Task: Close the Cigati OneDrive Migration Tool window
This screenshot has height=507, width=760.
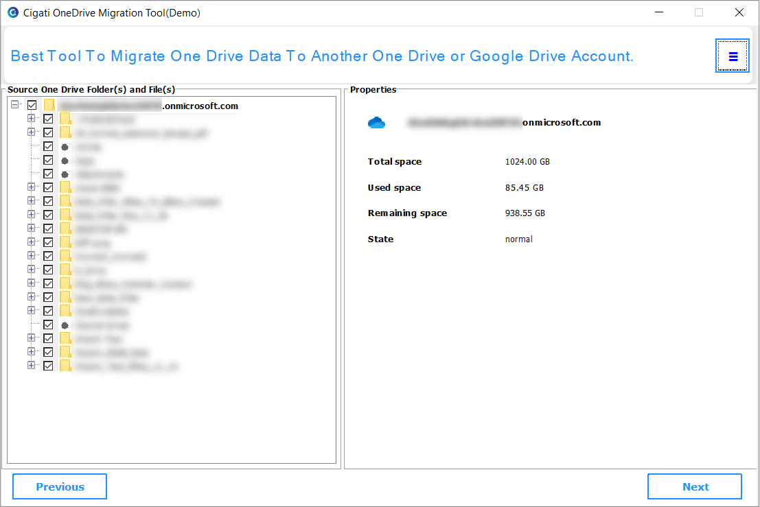Action: (x=739, y=12)
